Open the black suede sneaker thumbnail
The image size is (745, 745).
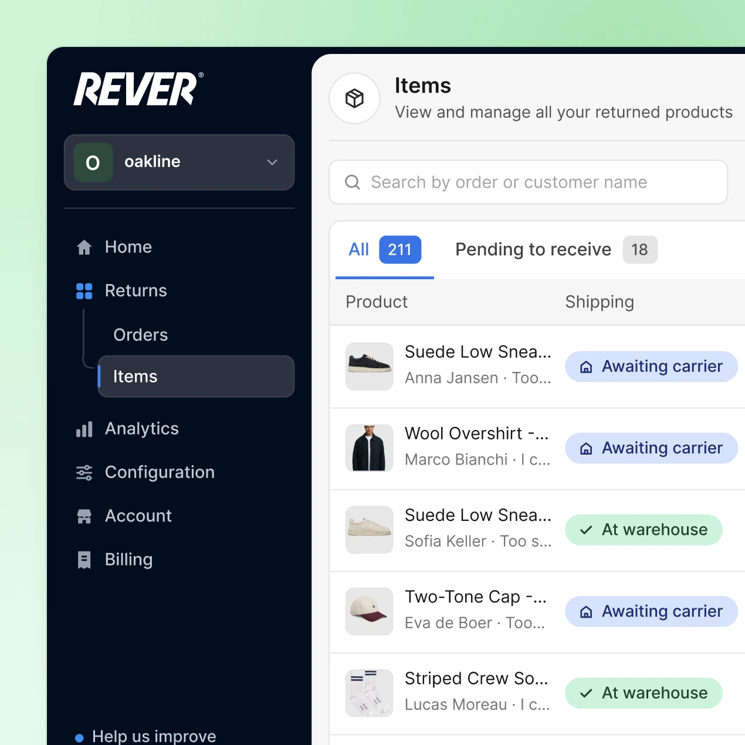pyautogui.click(x=369, y=367)
